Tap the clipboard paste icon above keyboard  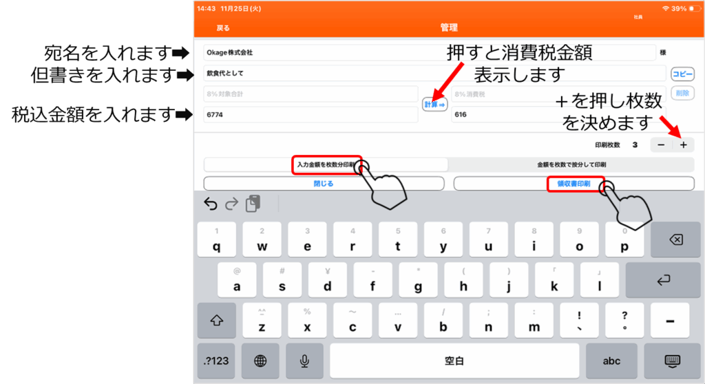point(253,204)
